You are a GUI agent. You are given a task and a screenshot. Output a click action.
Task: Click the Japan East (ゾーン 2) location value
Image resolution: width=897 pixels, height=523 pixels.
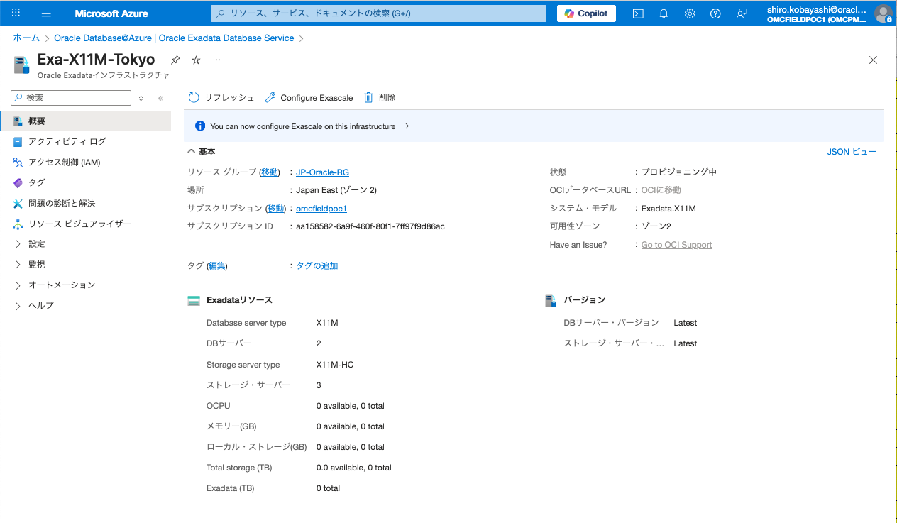tap(336, 190)
